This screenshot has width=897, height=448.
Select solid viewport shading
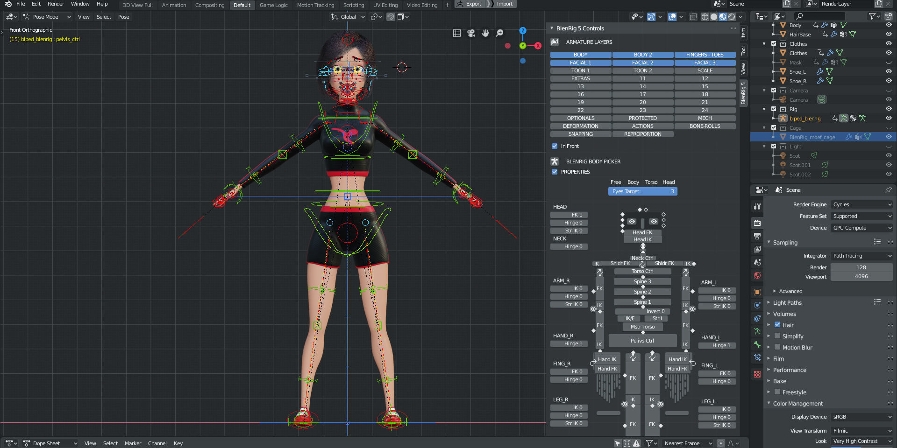tap(714, 17)
